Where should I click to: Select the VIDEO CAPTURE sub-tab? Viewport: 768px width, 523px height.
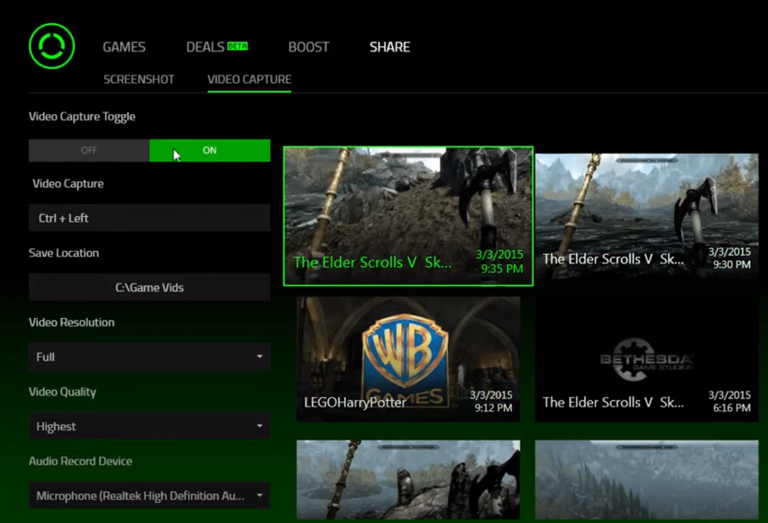click(250, 80)
